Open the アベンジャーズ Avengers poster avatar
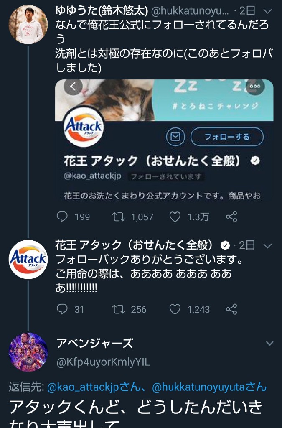Viewport: 282px width, 428px height. [x=28, y=352]
